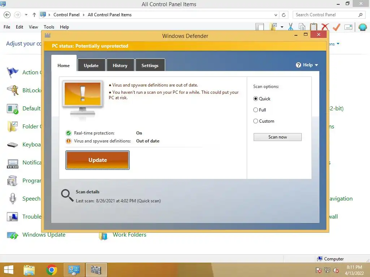This screenshot has width=370, height=277.
Task: Expand the folder options toolbar dropdown arrow
Action: pos(282,27)
